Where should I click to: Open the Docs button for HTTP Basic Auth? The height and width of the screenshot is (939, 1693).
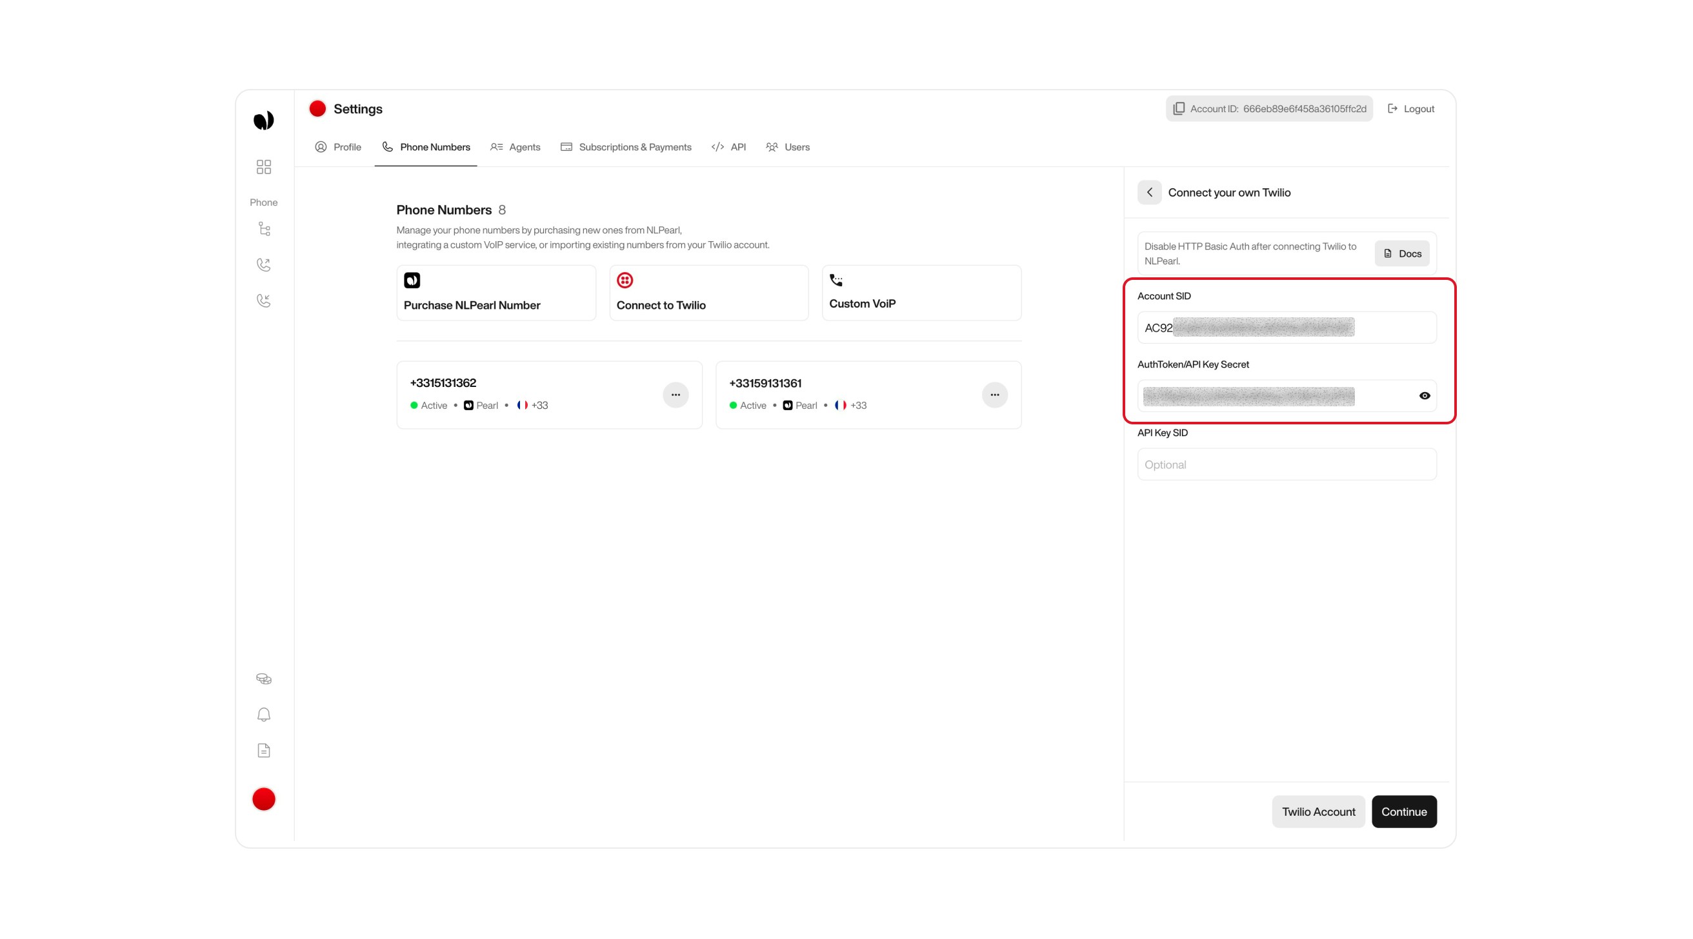click(x=1402, y=253)
